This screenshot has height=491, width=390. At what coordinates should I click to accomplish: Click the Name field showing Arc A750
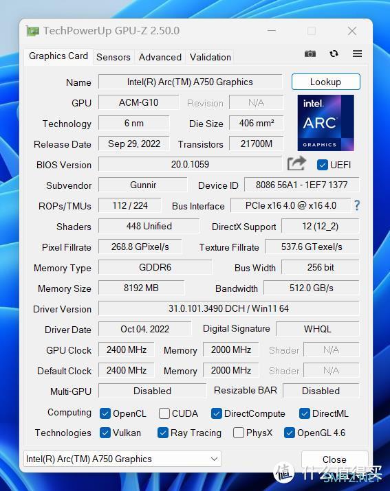[x=190, y=82]
